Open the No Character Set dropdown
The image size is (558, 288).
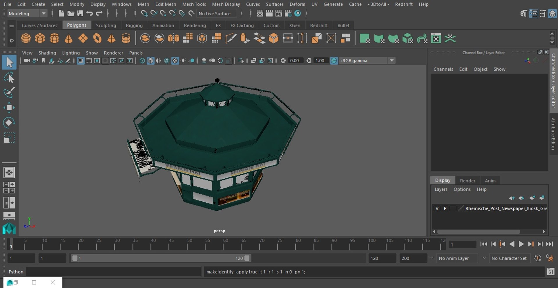coord(510,258)
